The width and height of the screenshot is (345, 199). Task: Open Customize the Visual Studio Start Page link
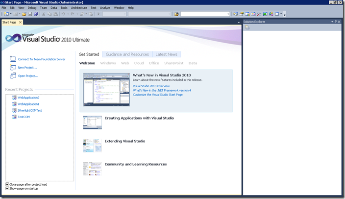point(157,95)
